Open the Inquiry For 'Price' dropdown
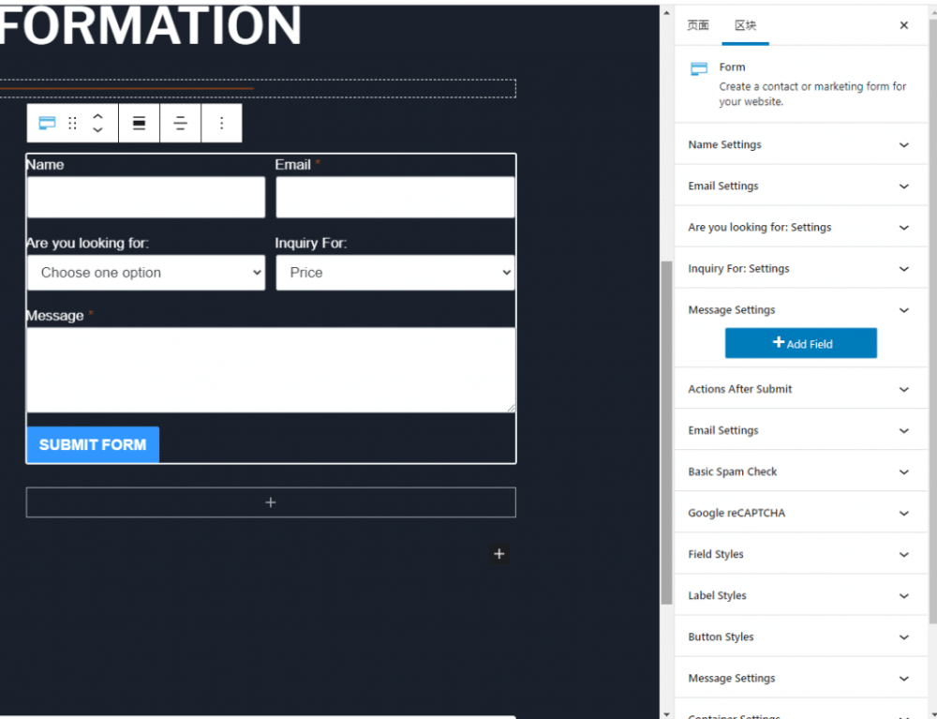 point(394,273)
